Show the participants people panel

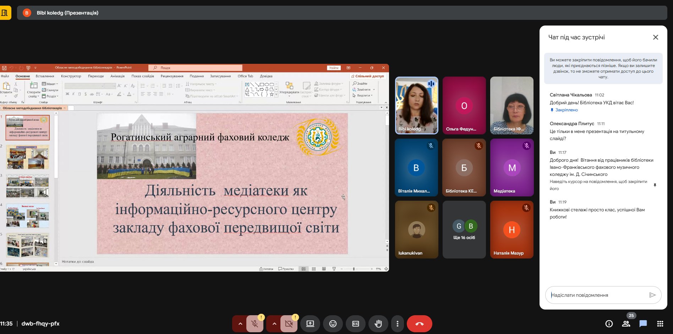point(626,324)
